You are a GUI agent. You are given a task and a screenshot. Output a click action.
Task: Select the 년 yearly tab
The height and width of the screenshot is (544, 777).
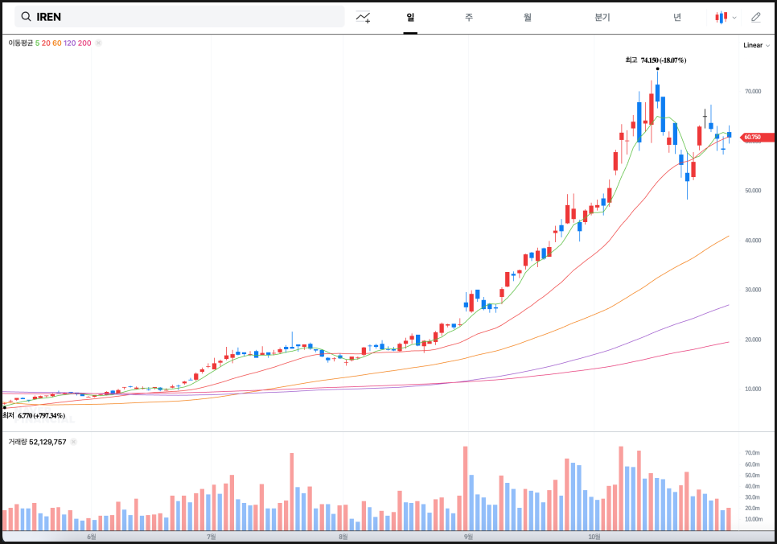pos(677,17)
